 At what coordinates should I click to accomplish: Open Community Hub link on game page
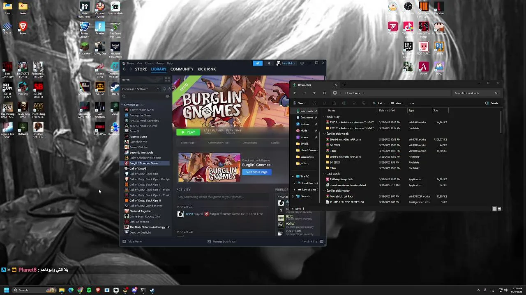click(x=218, y=143)
